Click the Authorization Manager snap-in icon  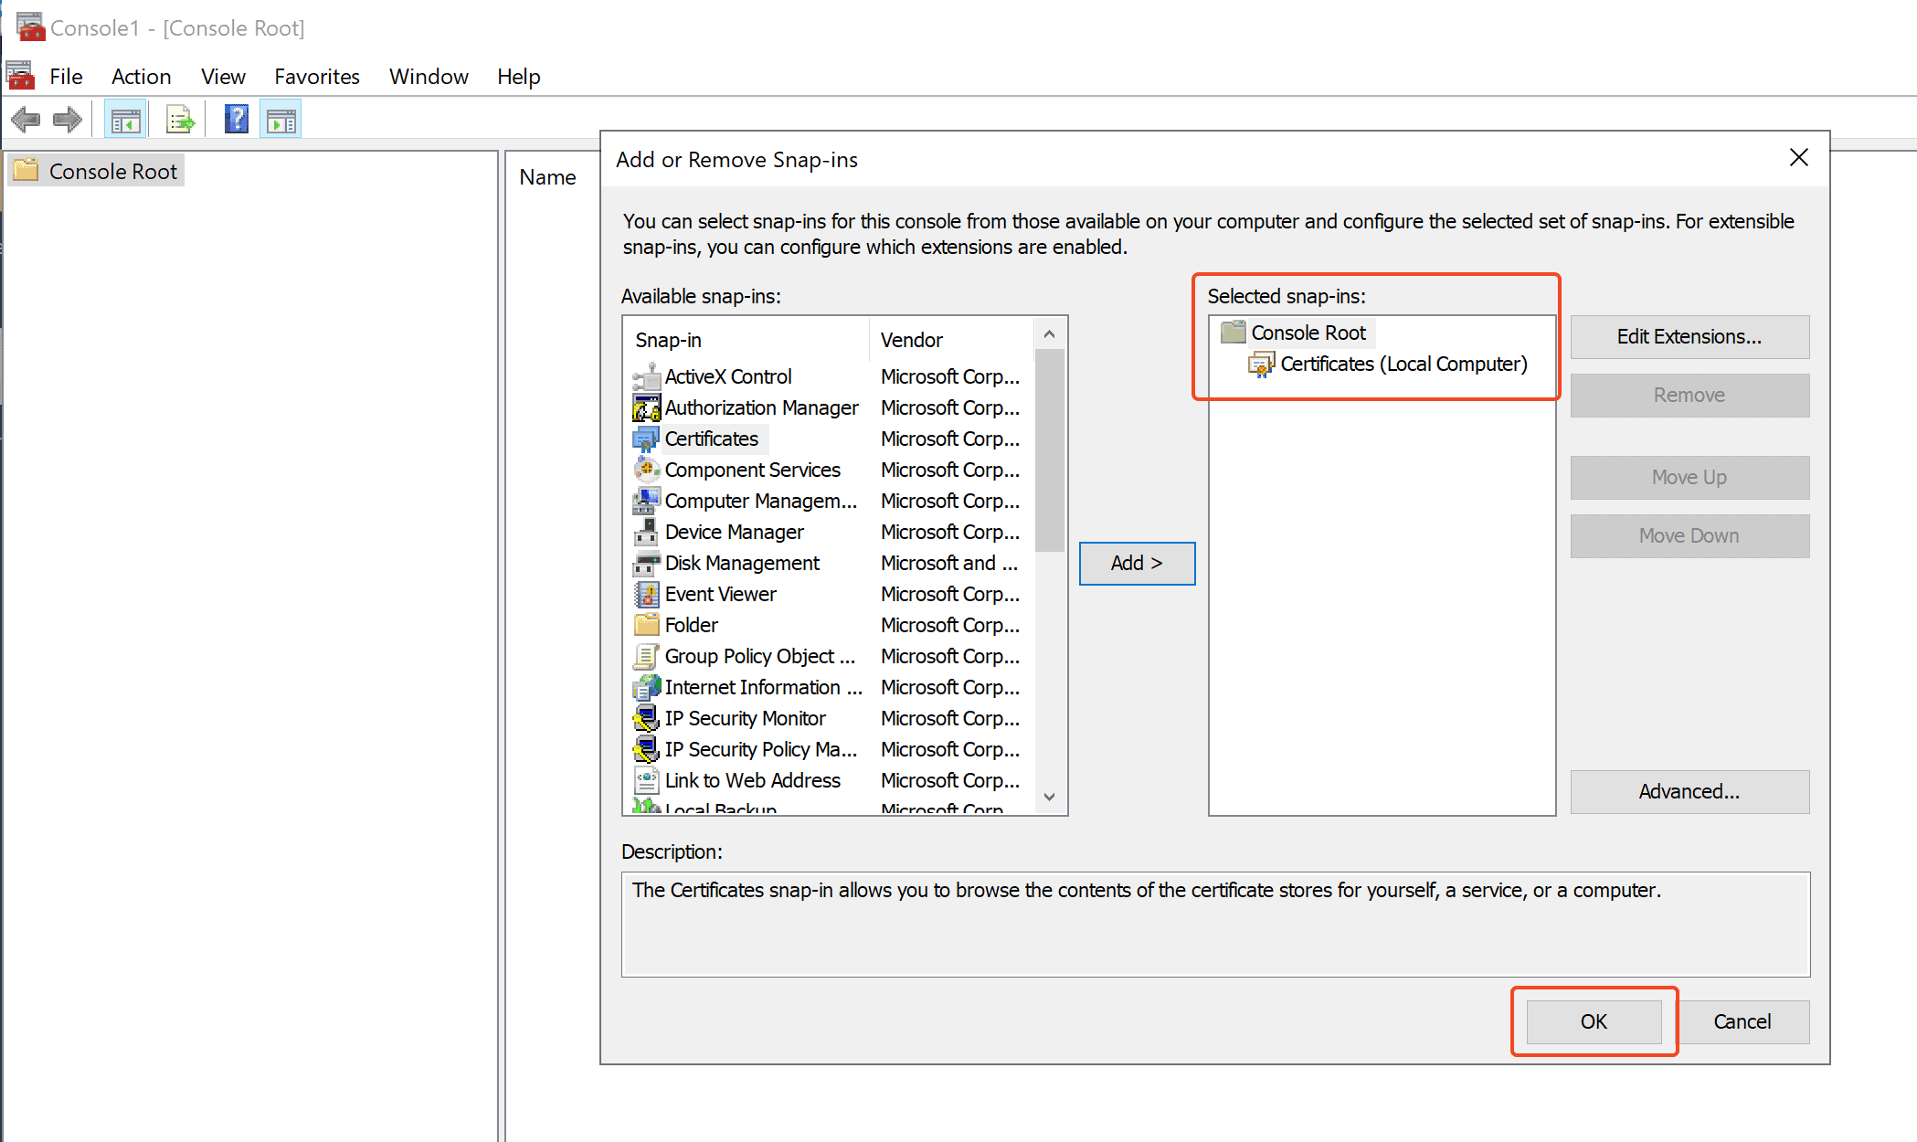tap(646, 407)
